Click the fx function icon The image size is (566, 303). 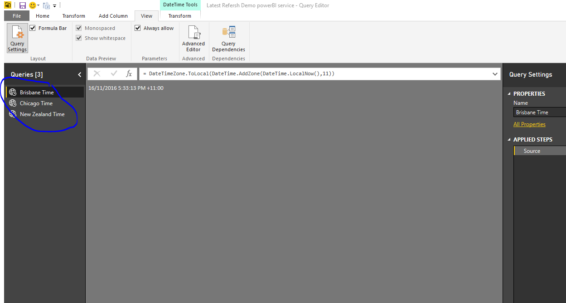129,73
